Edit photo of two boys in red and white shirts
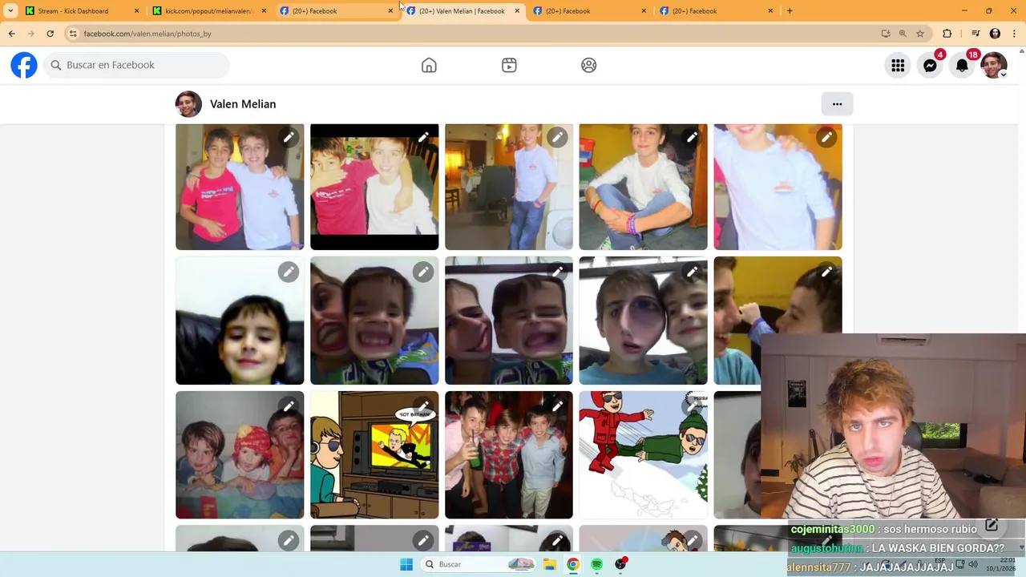The image size is (1026, 577). (289, 138)
